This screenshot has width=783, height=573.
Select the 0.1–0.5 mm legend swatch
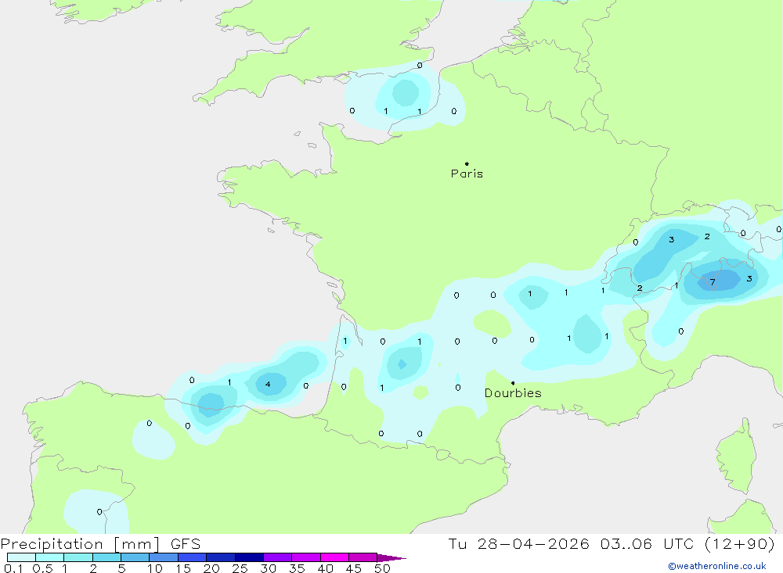coord(21,557)
